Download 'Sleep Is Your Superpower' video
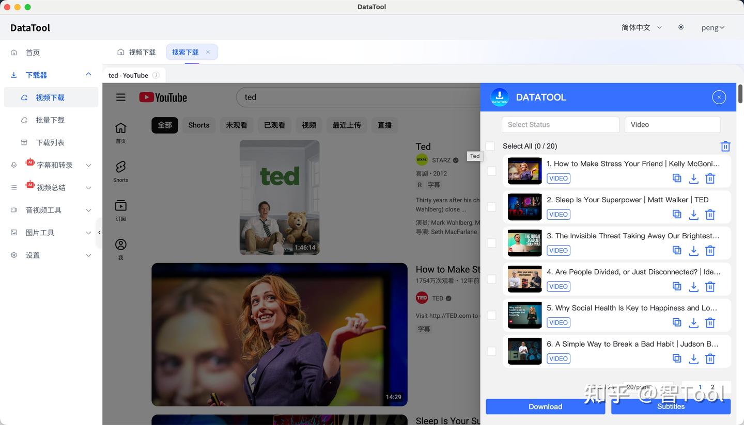 pyautogui.click(x=694, y=215)
